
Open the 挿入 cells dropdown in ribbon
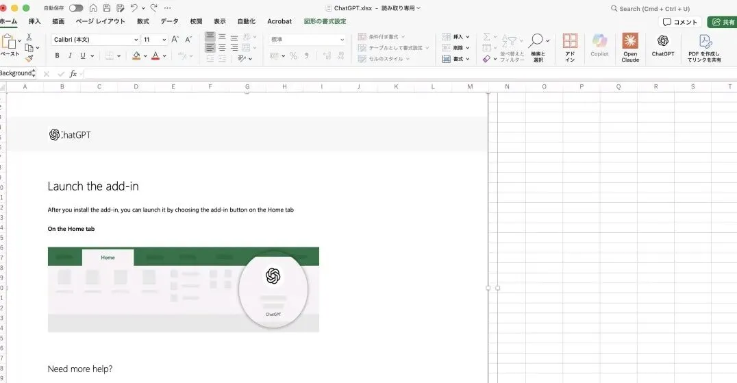point(455,36)
